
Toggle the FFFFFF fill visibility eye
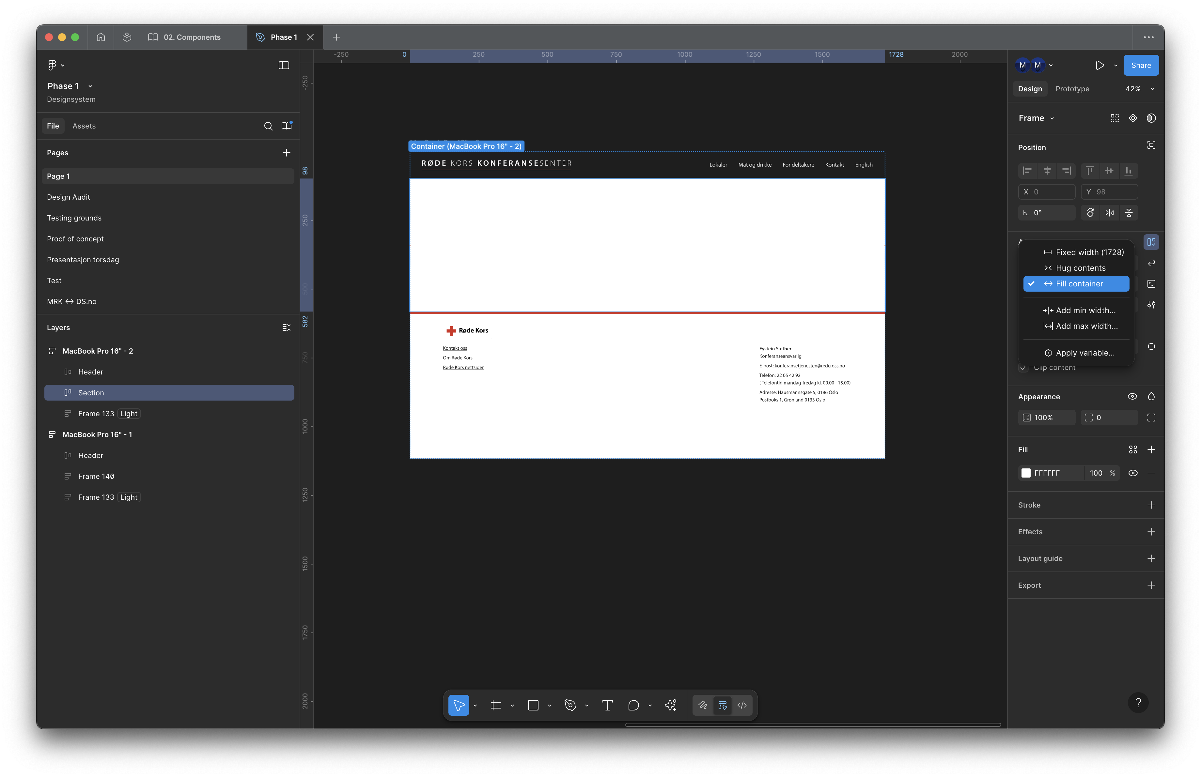(1132, 473)
